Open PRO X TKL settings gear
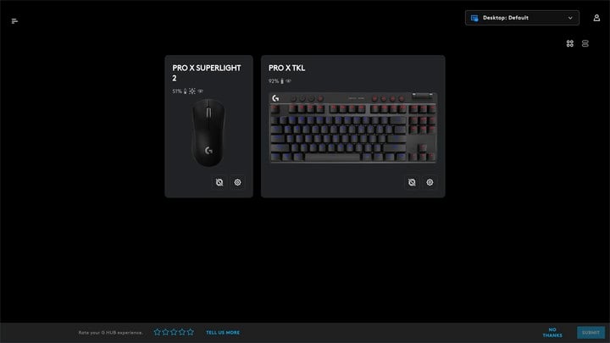The image size is (610, 343). click(430, 182)
